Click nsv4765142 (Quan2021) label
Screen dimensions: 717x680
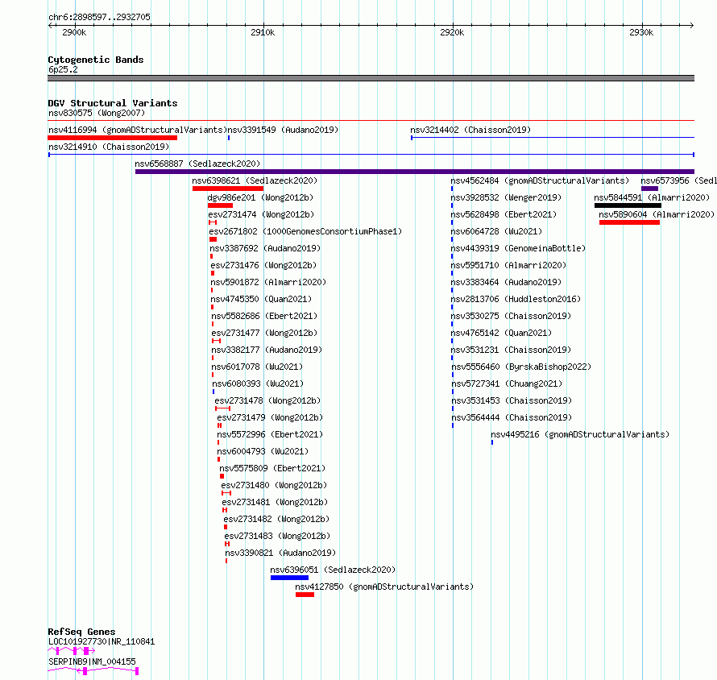[x=502, y=333]
